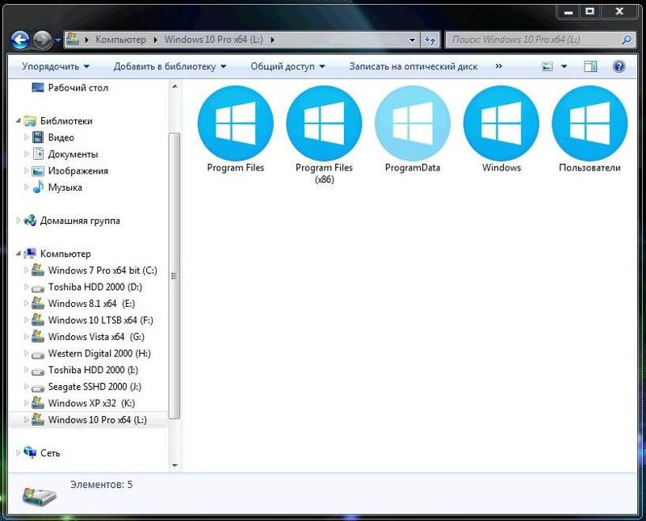
Task: Click the Рабочий стол desktop icon
Action: pos(37,87)
